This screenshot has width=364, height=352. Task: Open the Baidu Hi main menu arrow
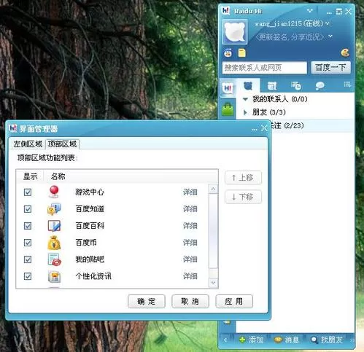pyautogui.click(x=310, y=11)
